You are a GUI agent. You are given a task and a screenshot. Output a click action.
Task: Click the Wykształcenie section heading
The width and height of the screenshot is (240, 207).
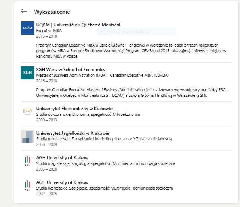point(52,12)
